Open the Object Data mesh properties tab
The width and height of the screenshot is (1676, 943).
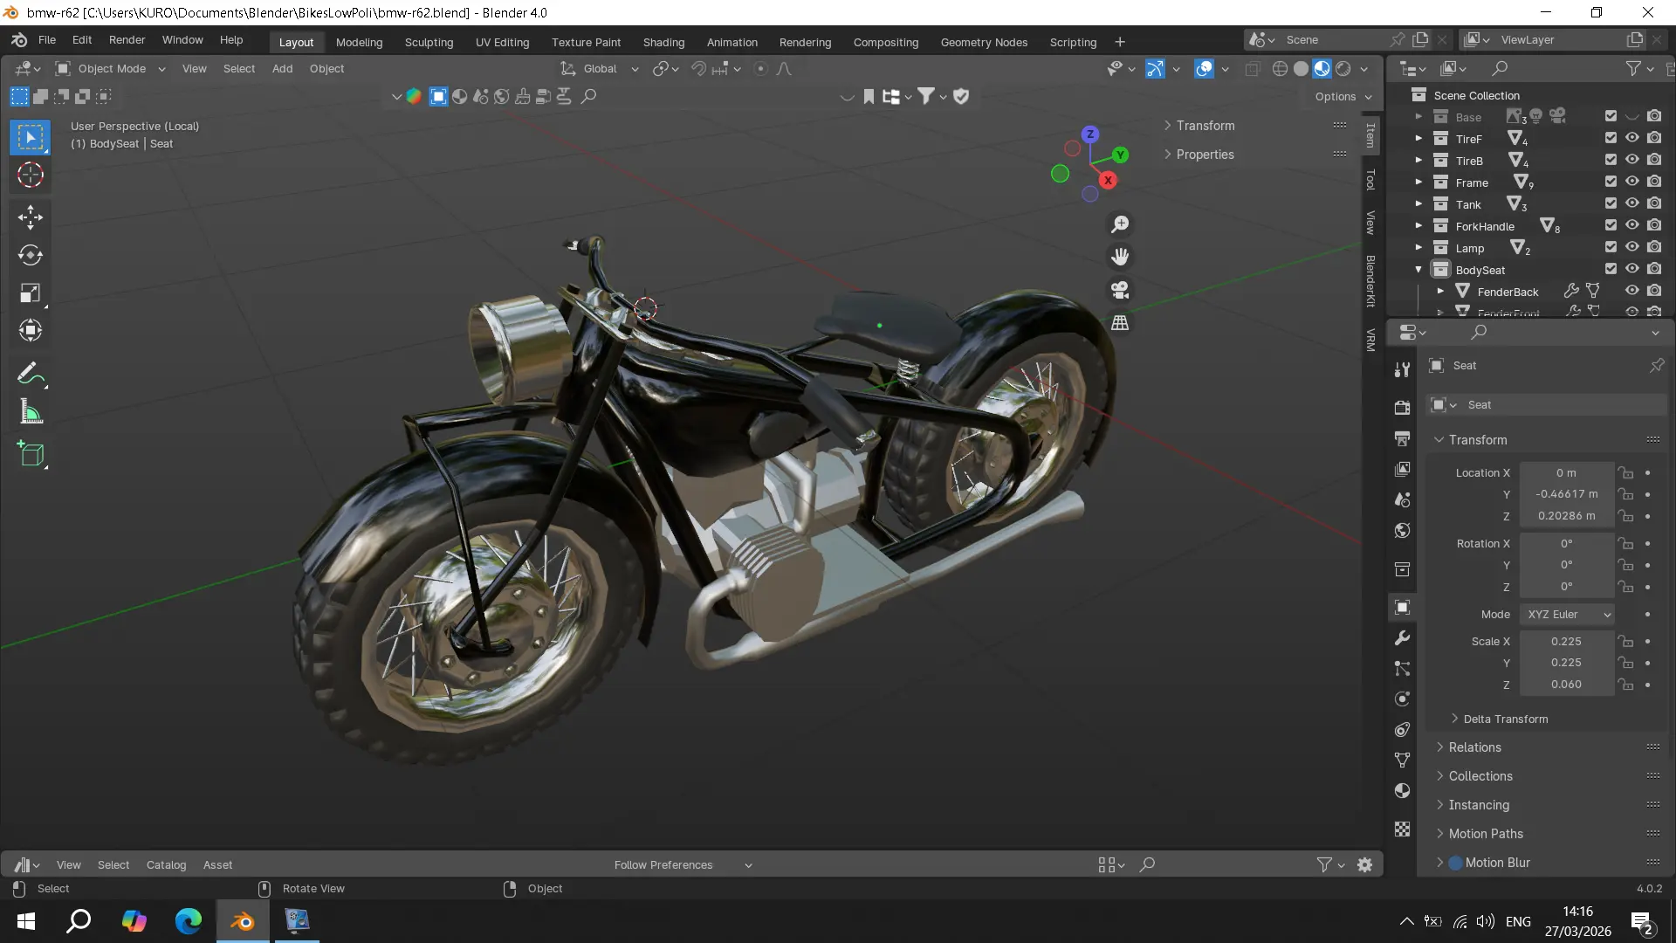click(1403, 761)
